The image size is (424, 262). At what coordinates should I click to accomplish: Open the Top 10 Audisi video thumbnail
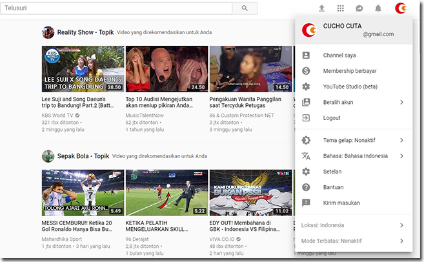pyautogui.click(x=167, y=68)
